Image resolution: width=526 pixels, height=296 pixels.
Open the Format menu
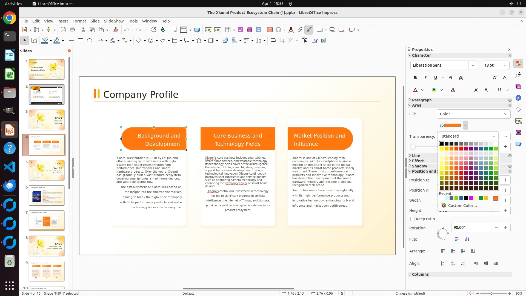pos(79,21)
